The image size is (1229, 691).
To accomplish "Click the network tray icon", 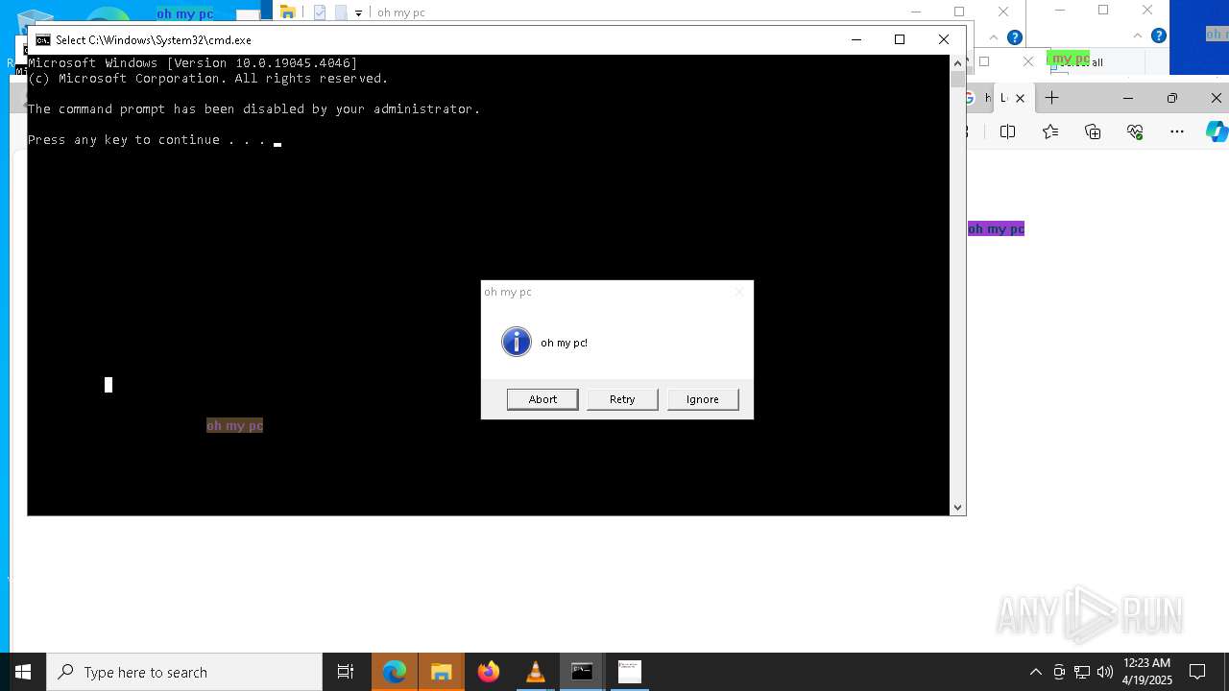I will point(1082,672).
